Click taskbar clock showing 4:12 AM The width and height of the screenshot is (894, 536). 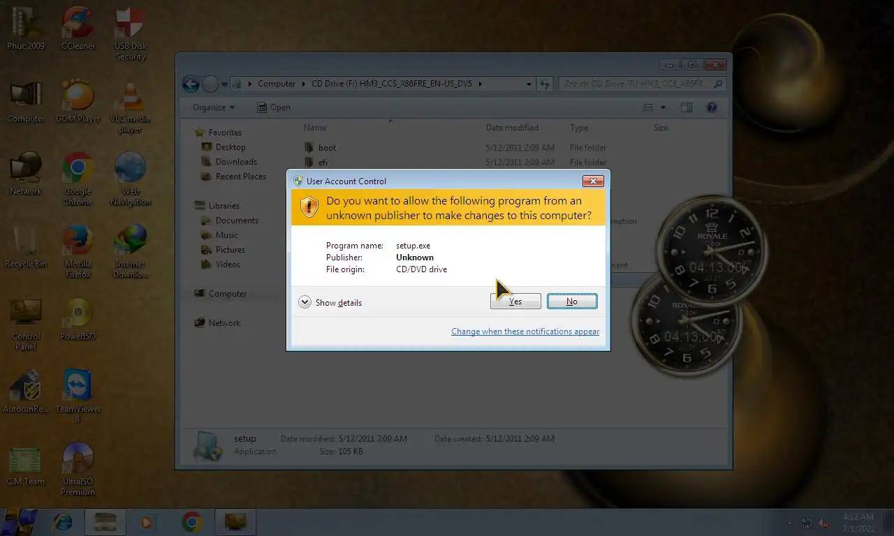(x=858, y=523)
